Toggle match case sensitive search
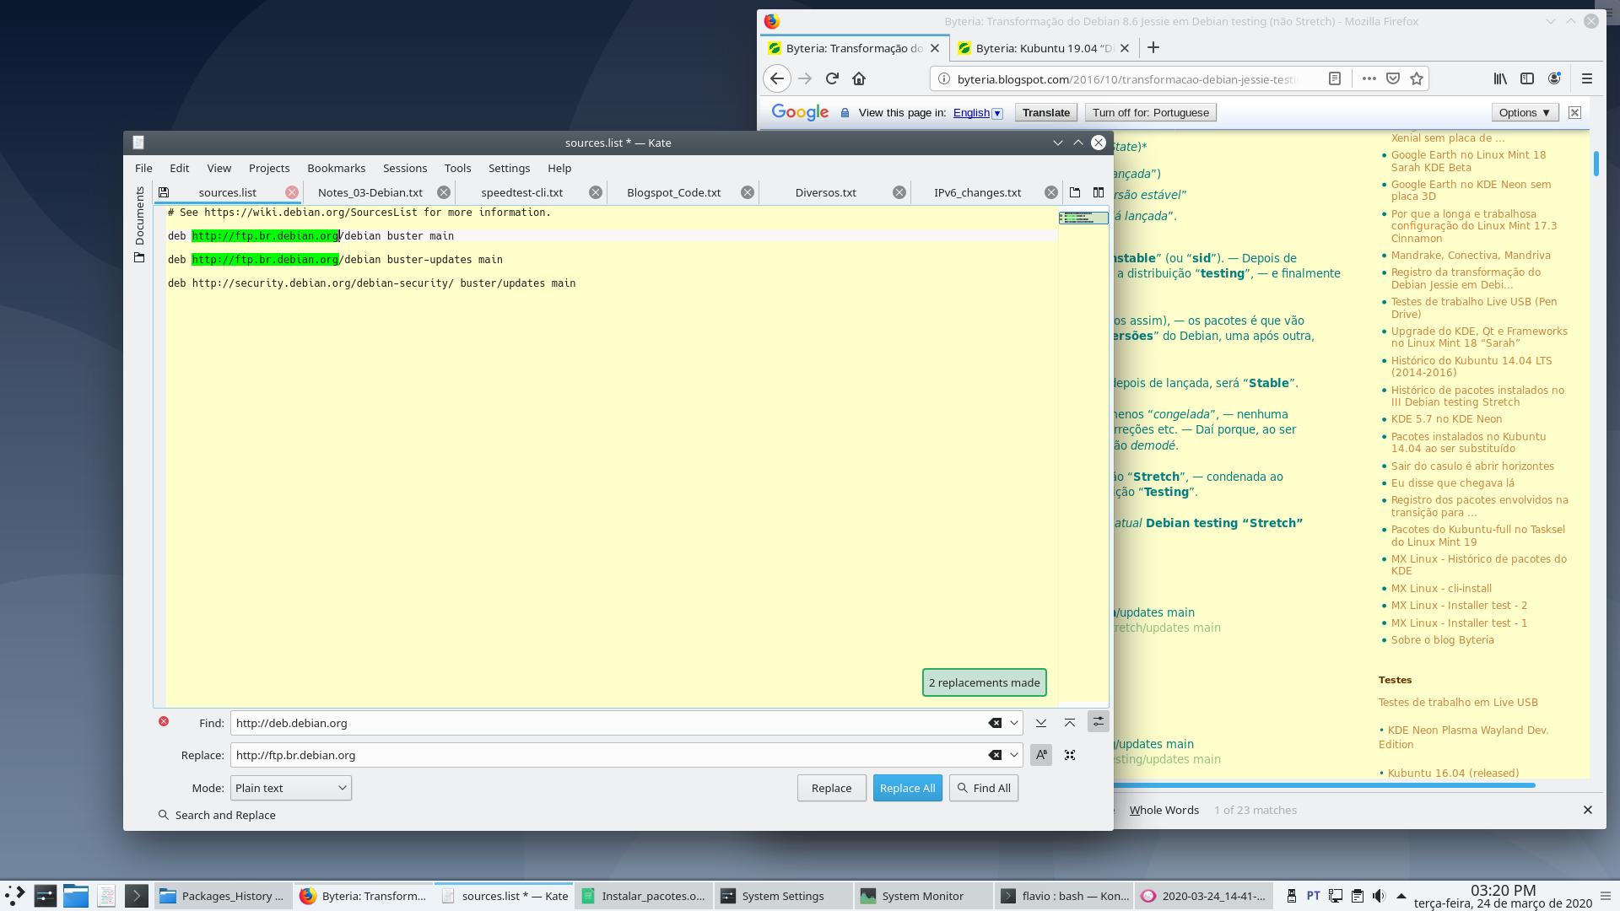 [x=1041, y=755]
